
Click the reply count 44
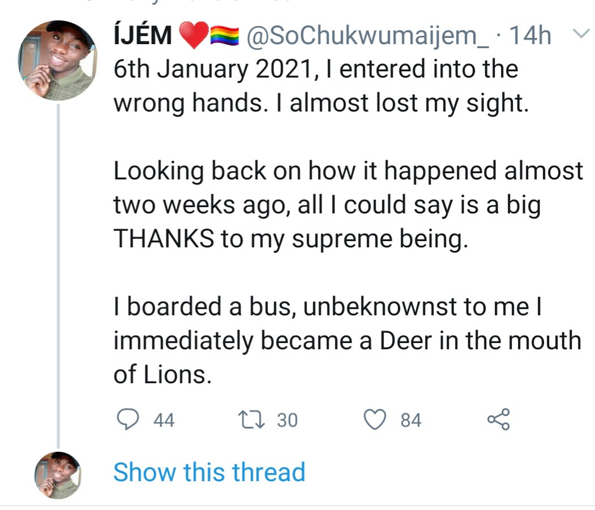[x=164, y=421]
